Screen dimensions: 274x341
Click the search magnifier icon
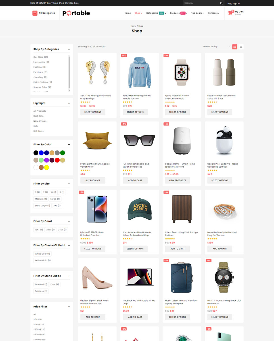[221, 3]
